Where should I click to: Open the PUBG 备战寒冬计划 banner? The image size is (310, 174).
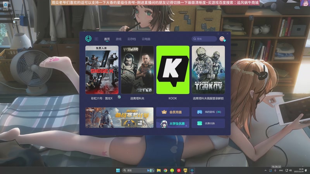tap(119, 118)
